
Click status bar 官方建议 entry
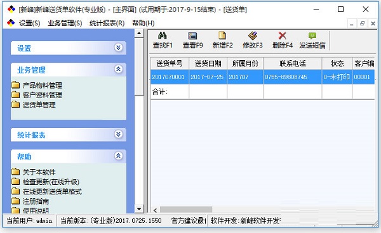[x=189, y=220]
